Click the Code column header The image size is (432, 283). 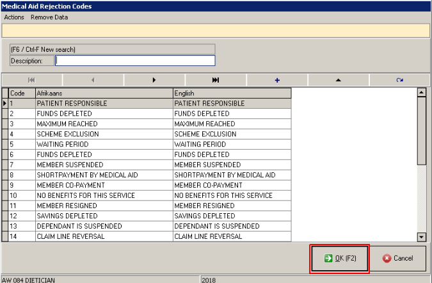coord(21,93)
